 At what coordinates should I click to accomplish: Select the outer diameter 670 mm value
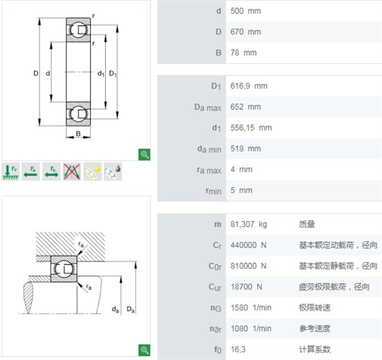coord(246,32)
